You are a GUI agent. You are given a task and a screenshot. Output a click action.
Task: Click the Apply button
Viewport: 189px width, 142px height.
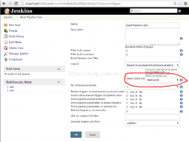pos(93,135)
